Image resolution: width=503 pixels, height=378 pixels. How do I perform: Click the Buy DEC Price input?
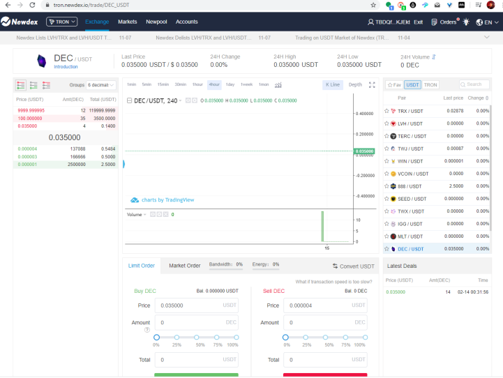[197, 305]
